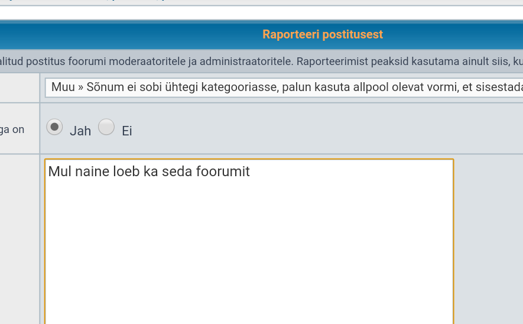The width and height of the screenshot is (523, 324).
Task: Open the report reason dropdown
Action: (x=284, y=88)
